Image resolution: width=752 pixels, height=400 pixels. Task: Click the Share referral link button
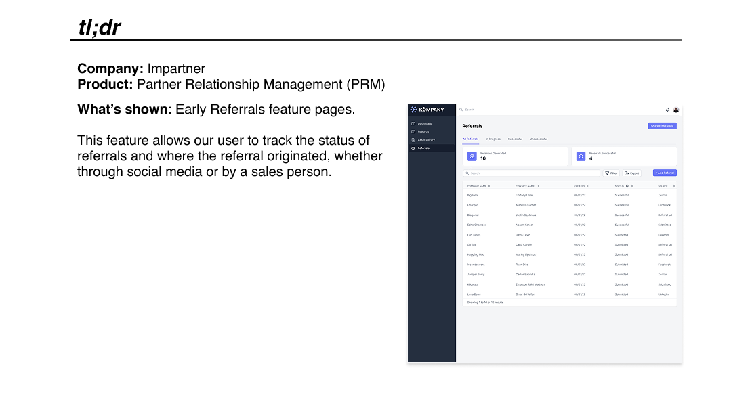[x=662, y=126]
